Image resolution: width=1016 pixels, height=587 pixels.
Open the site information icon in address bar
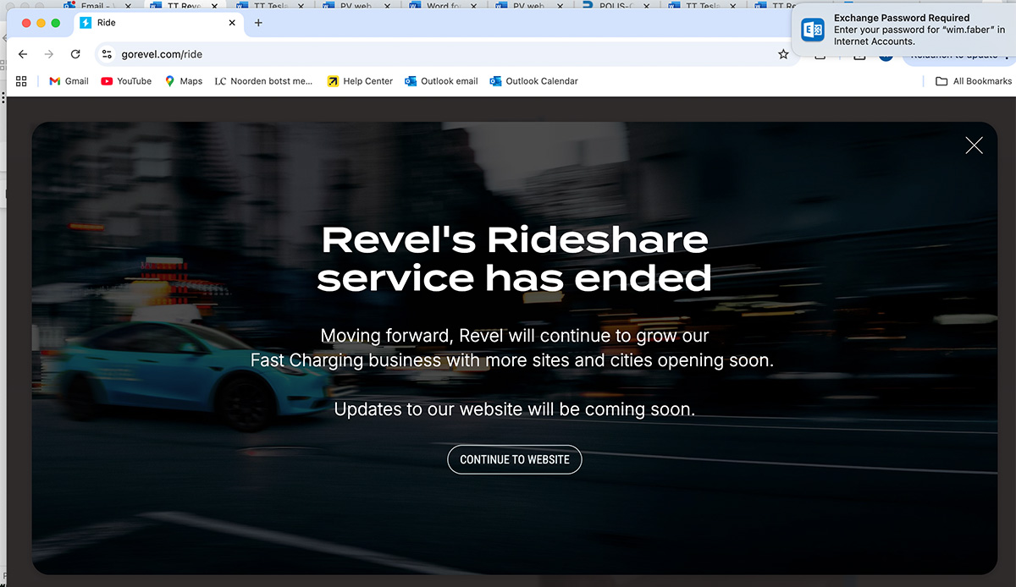coord(107,54)
